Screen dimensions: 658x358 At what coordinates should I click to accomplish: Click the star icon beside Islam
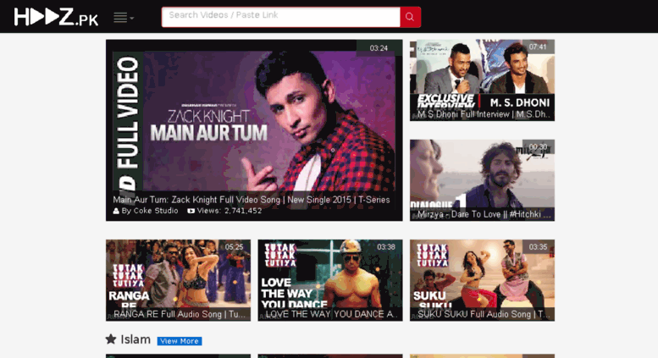tap(111, 339)
